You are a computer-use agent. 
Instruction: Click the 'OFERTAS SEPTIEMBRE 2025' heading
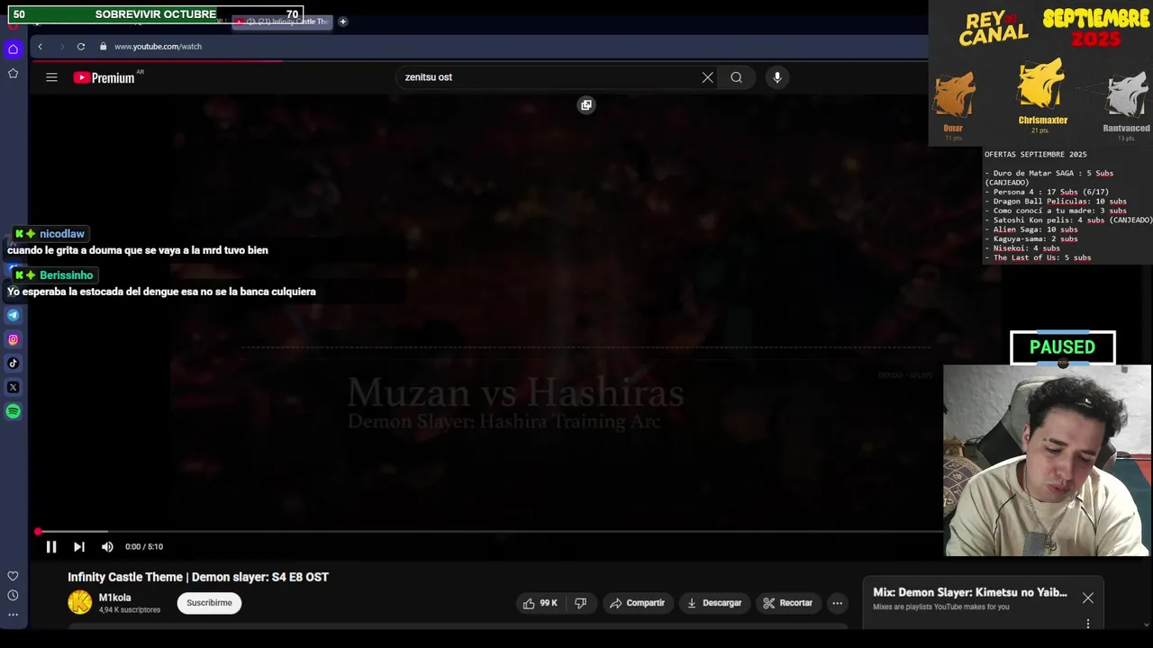click(1036, 155)
